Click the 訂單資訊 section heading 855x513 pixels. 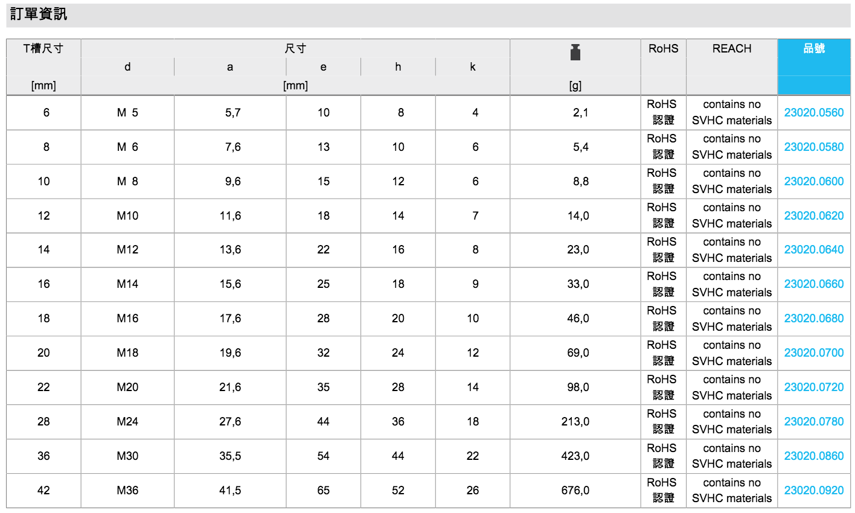tap(39, 14)
